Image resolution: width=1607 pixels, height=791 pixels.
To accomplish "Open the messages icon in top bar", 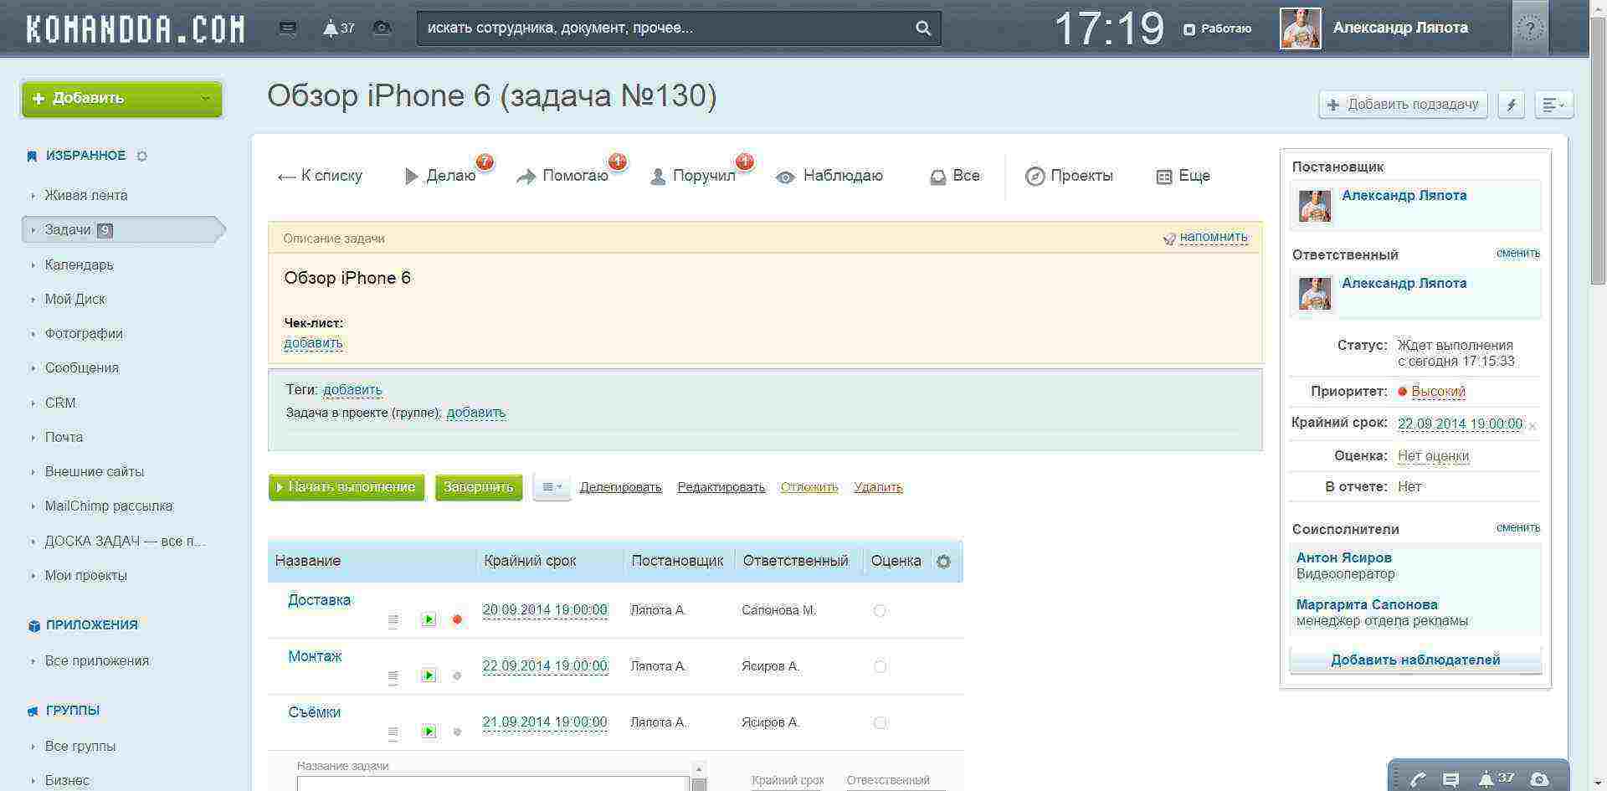I will [x=287, y=28].
